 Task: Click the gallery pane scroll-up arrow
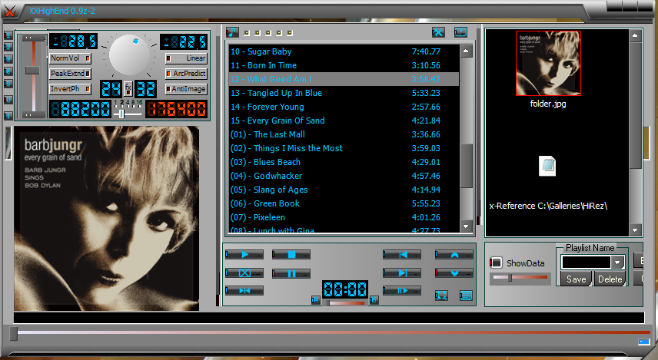(x=635, y=35)
